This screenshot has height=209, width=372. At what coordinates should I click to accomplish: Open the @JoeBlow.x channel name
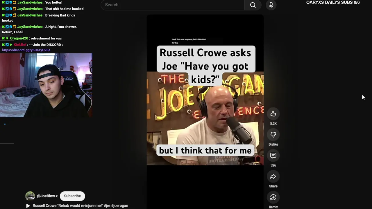point(47,196)
